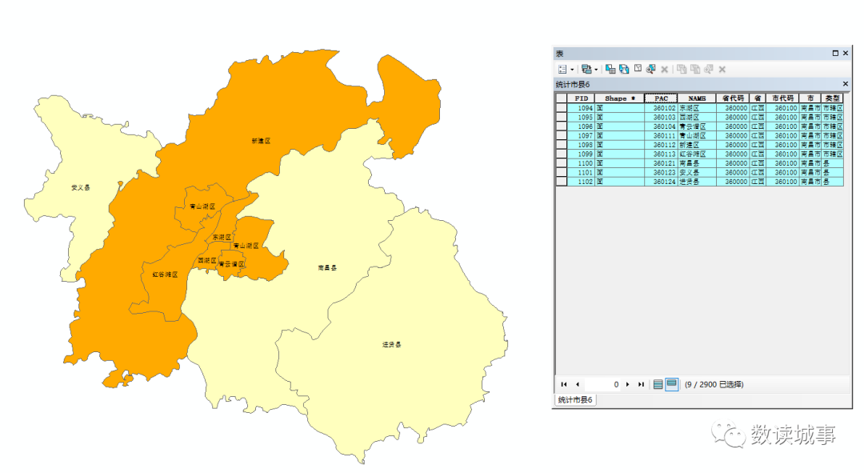Image resolution: width=864 pixels, height=473 pixels.
Task: Click the PAC cell 360111
Action: (661, 135)
